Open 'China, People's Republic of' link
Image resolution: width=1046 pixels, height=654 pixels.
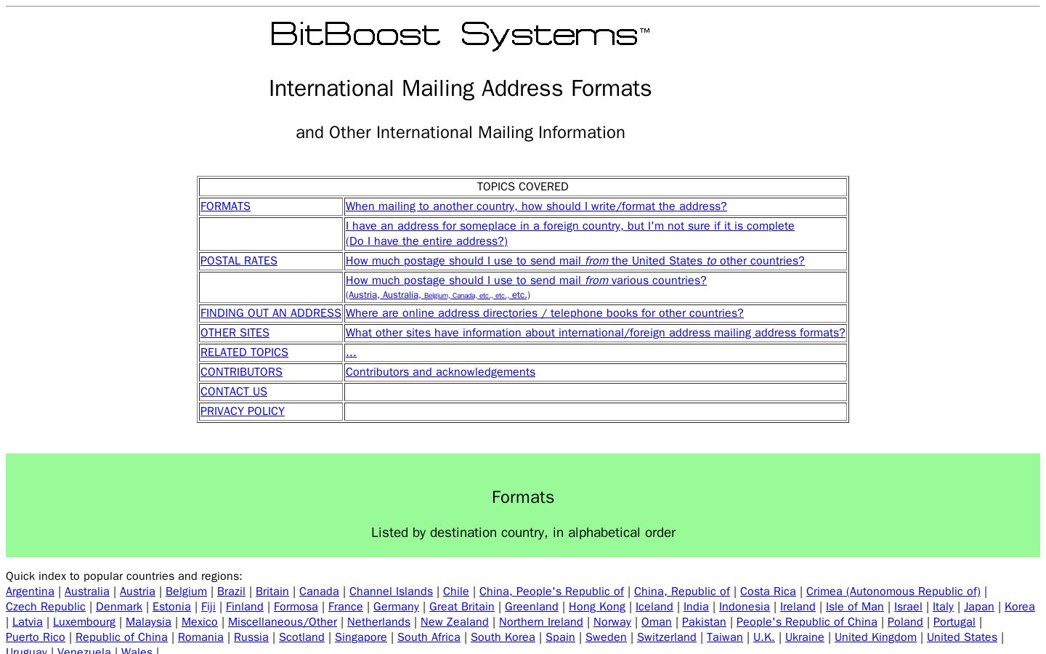(551, 592)
